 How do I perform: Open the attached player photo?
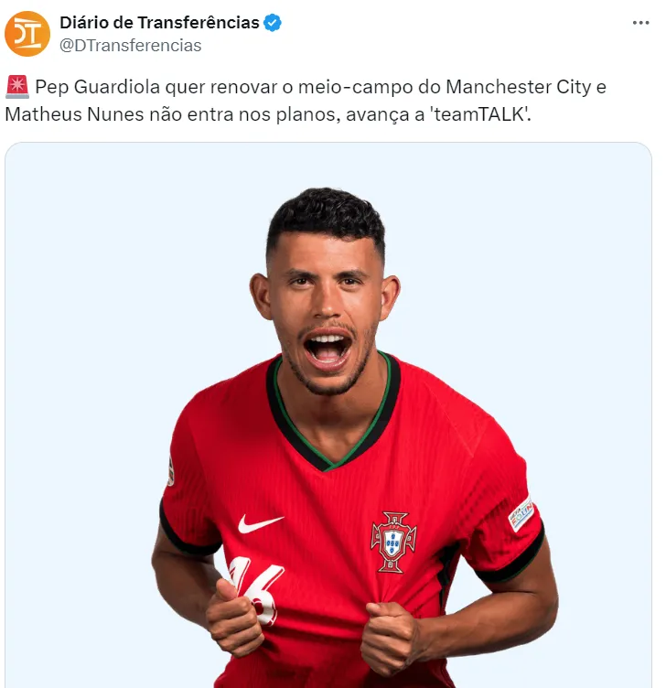coord(328,415)
